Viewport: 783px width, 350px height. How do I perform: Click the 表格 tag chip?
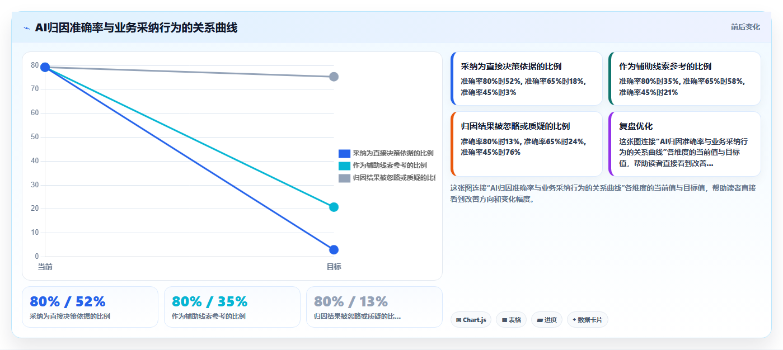[511, 320]
